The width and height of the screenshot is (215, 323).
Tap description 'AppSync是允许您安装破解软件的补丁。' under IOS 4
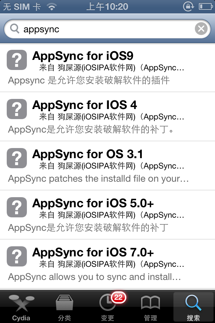91,129
